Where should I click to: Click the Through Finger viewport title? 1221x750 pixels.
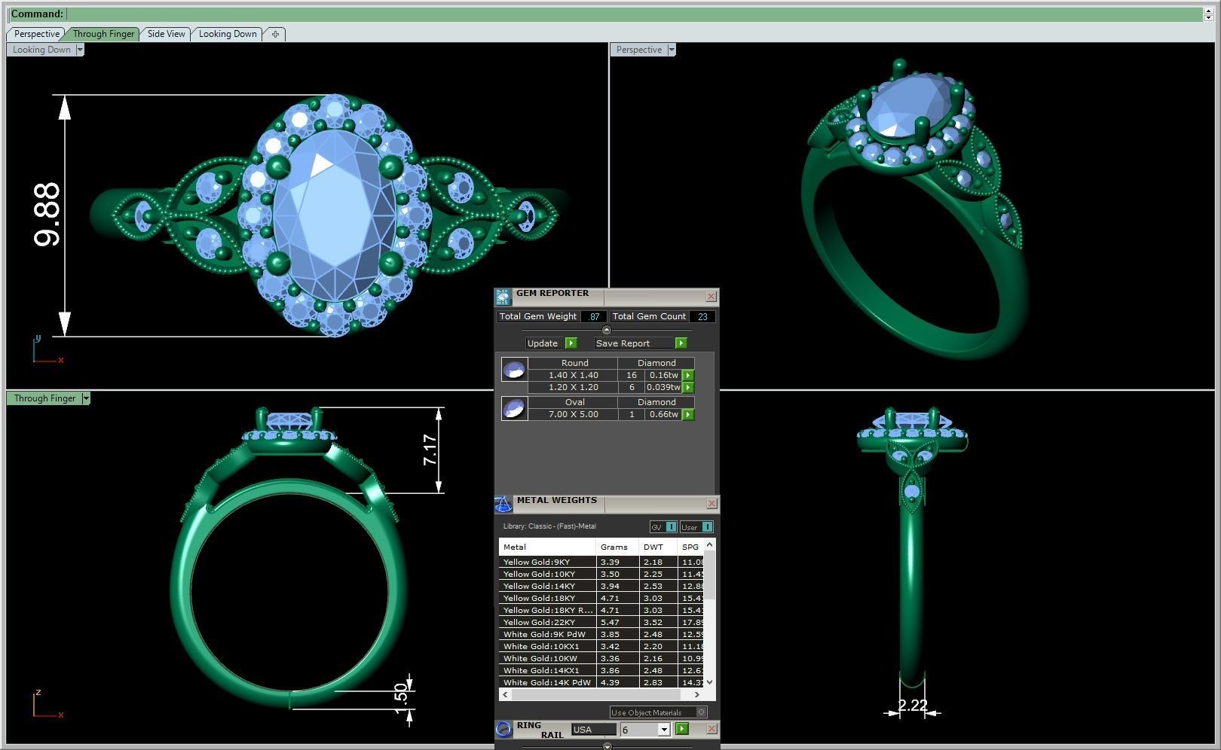pyautogui.click(x=44, y=398)
